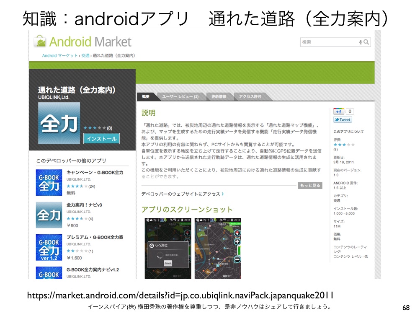Expand description with もっと見る button
Screen dimensions: 420x316
pos(310,186)
